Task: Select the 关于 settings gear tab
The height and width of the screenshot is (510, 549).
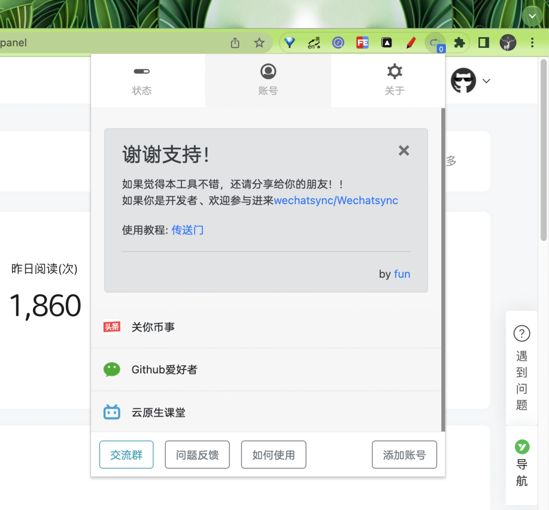Action: (x=394, y=80)
